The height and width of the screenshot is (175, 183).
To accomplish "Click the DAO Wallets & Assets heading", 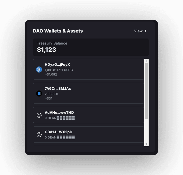I will tap(58, 31).
